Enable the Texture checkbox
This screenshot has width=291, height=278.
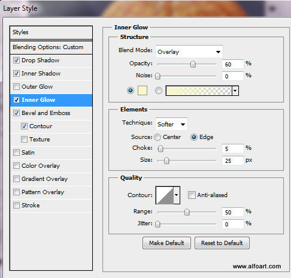pos(24,140)
